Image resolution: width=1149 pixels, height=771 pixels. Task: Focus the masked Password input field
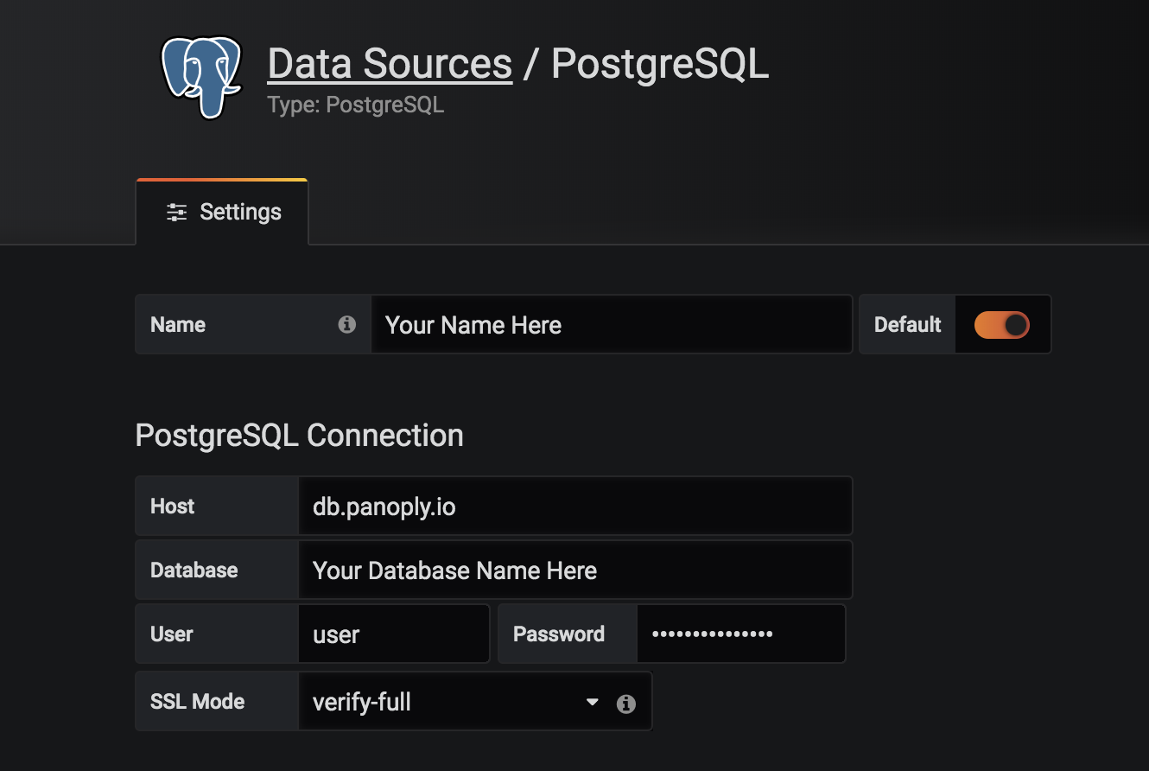[x=740, y=634]
